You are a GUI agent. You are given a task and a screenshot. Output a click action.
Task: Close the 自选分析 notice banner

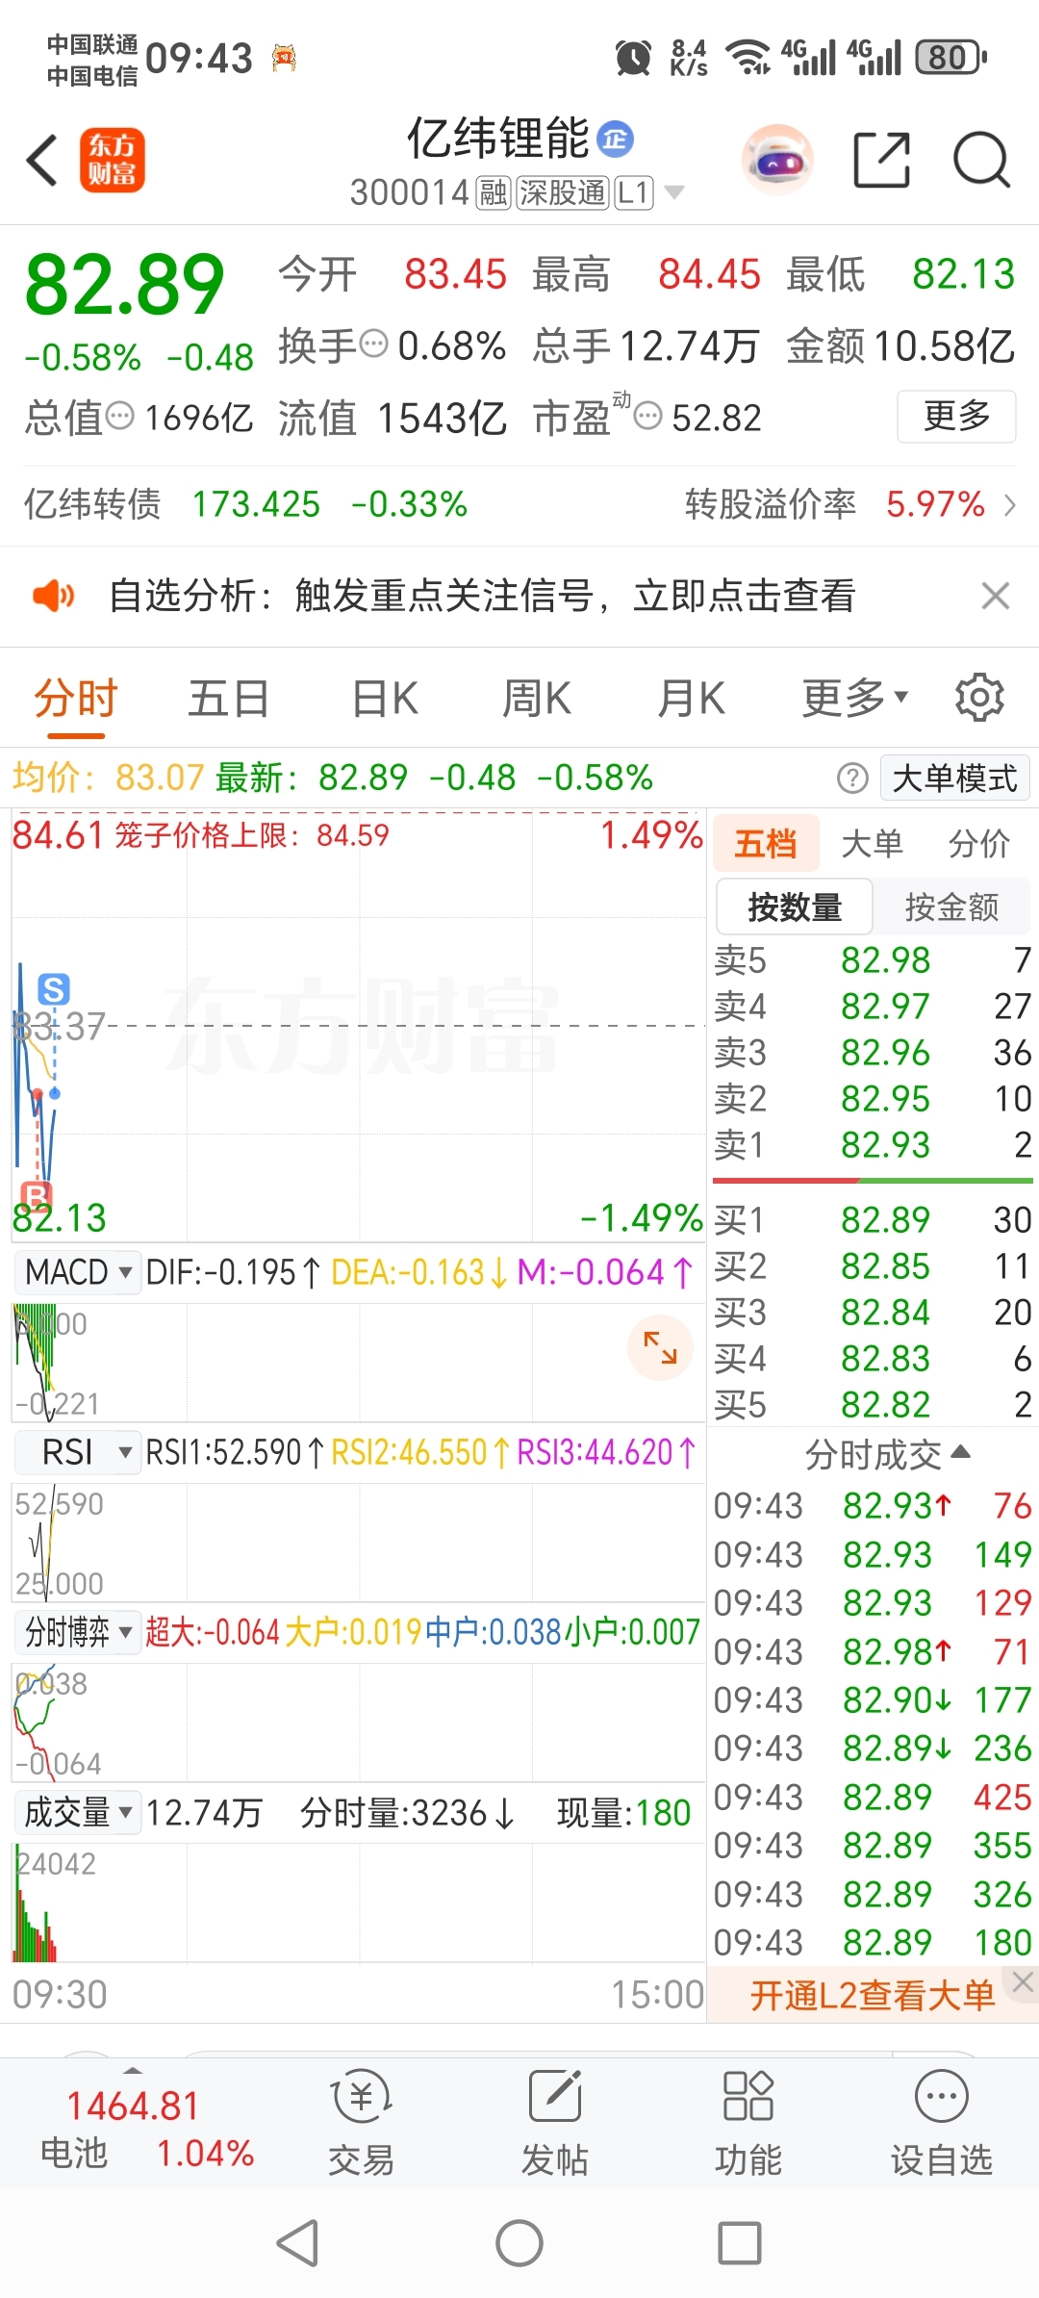coord(996,597)
